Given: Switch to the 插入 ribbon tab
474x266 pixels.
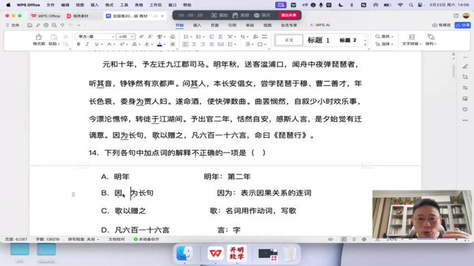Looking at the screenshot, I should (197, 25).
